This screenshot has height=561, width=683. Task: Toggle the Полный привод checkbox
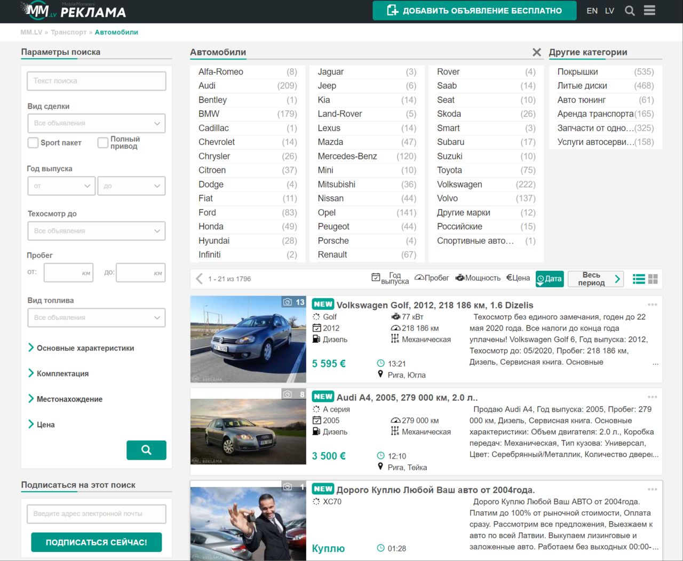tap(103, 142)
